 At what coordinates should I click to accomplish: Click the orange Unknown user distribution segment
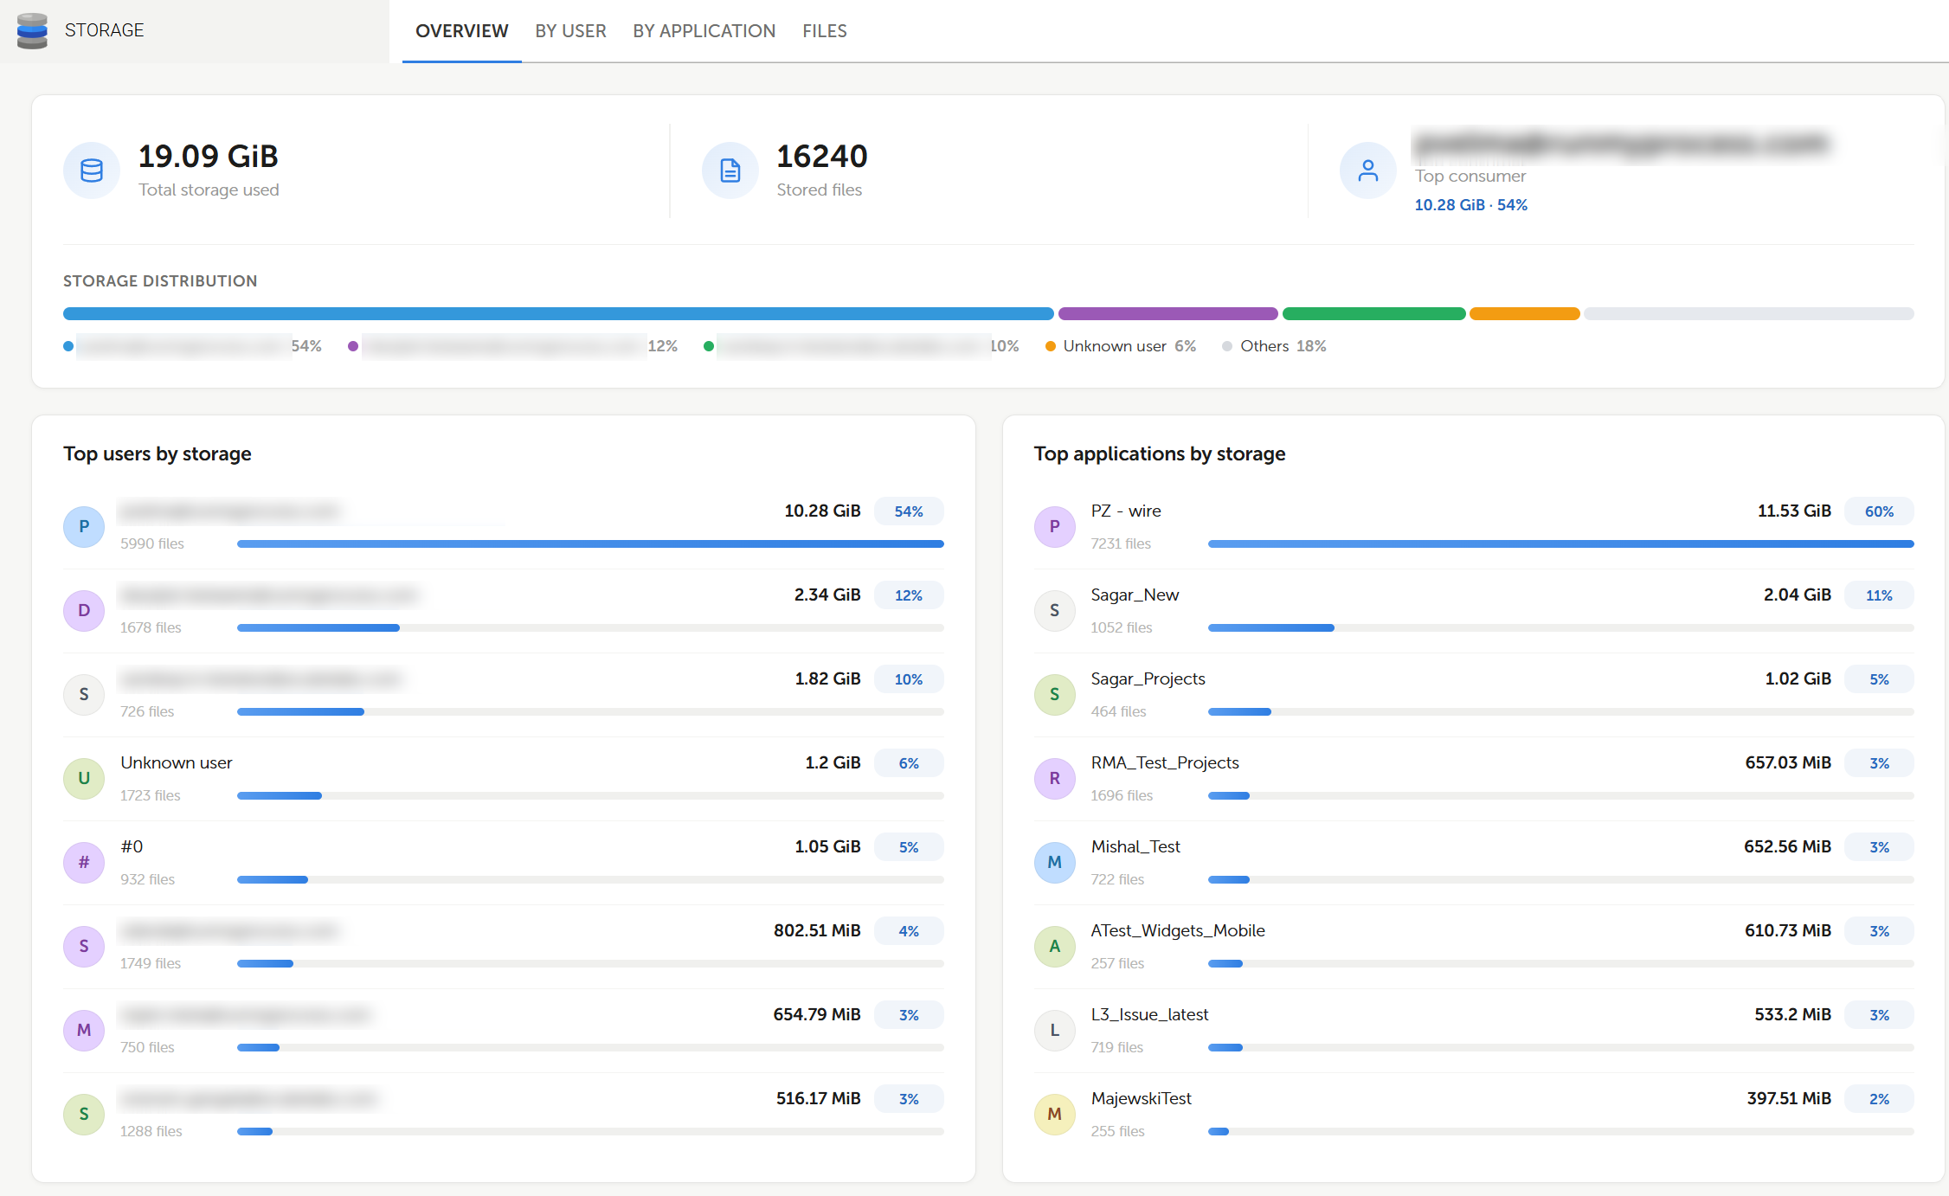click(x=1524, y=313)
